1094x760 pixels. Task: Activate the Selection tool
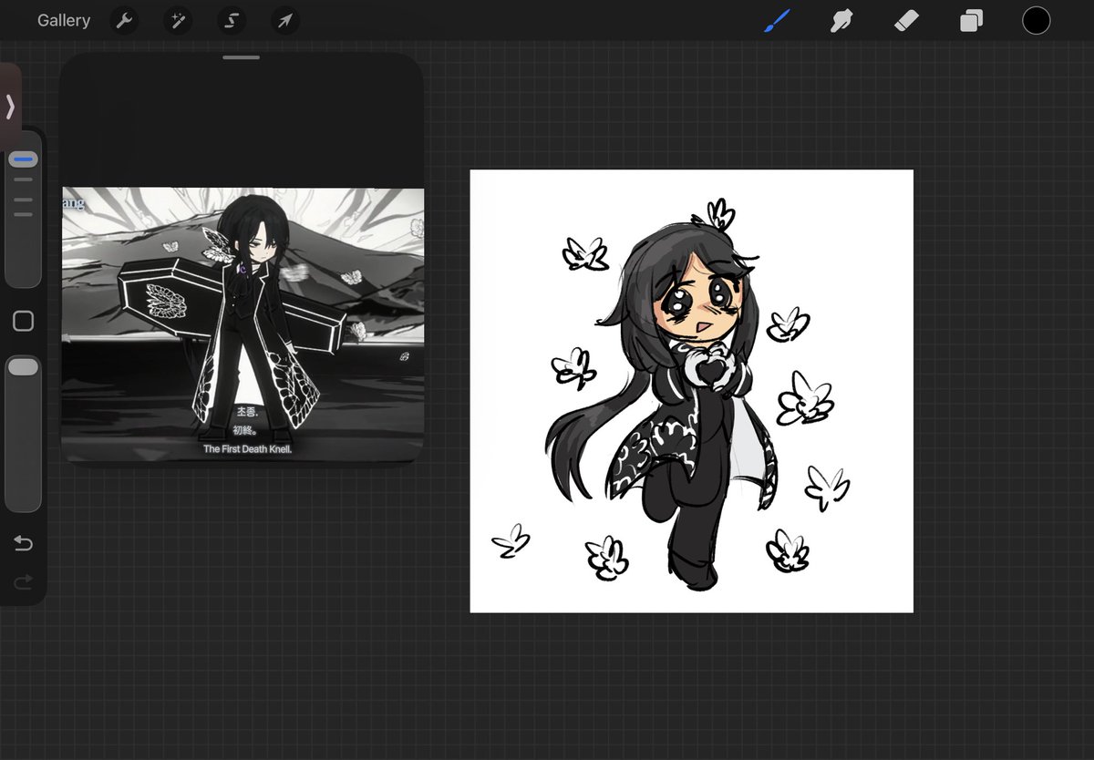pos(232,20)
